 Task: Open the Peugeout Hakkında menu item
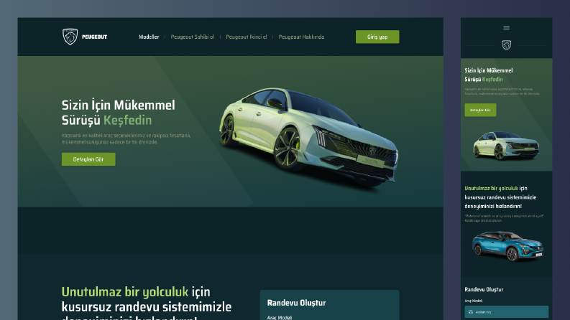point(301,37)
